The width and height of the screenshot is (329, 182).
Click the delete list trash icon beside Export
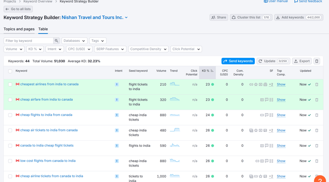click(x=317, y=61)
